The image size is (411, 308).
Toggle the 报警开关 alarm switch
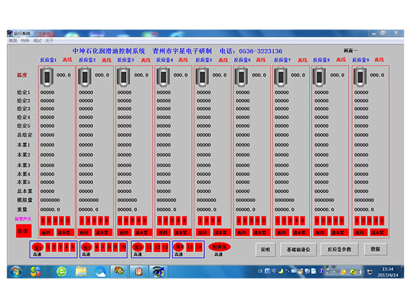(x=23, y=219)
